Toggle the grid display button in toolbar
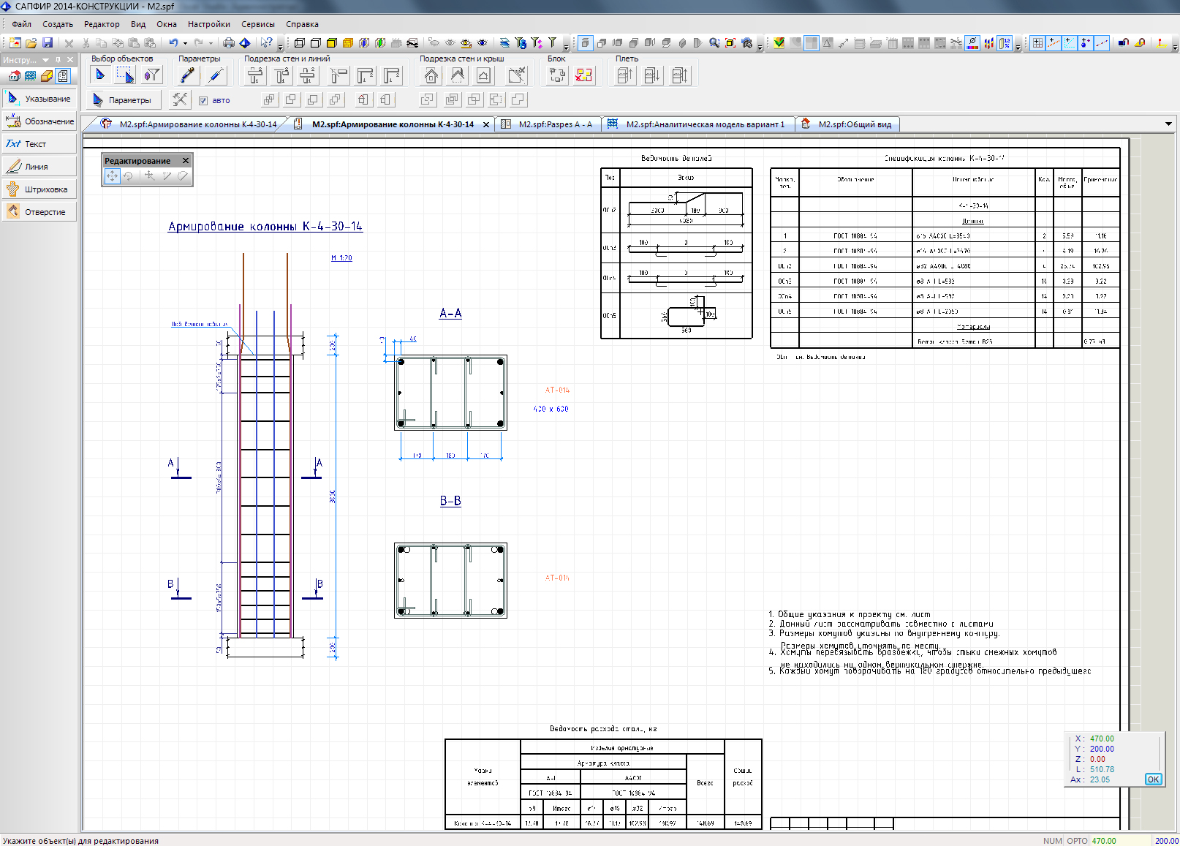1180x846 pixels. 1037,43
